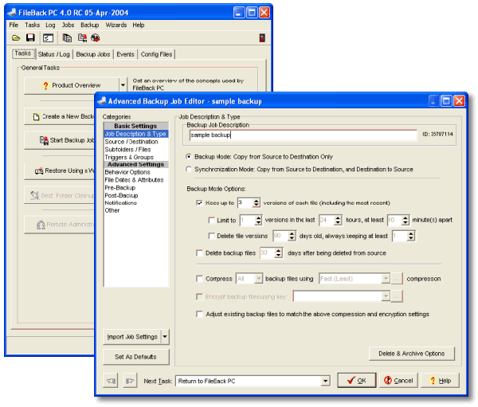Image resolution: width=478 pixels, height=407 pixels.
Task: Open the Tasks menu
Action: 33,25
